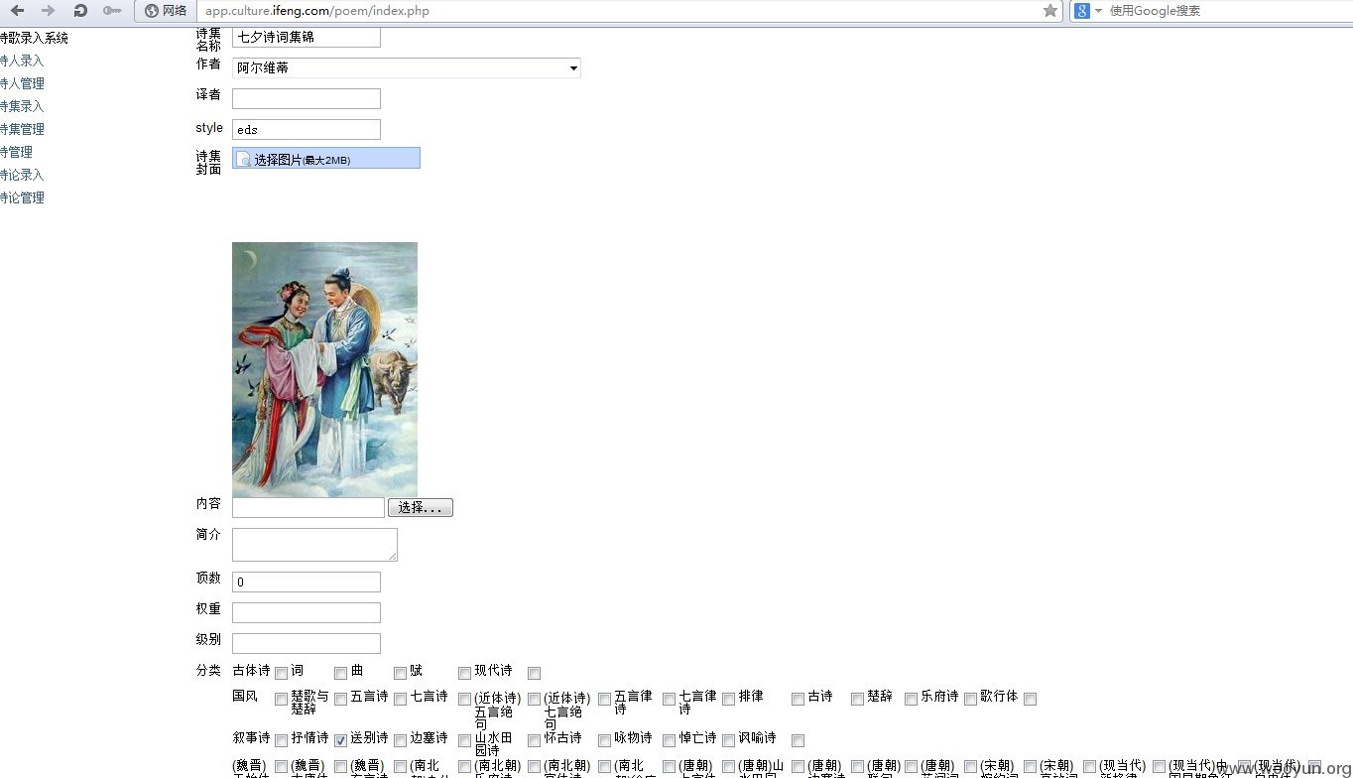The height and width of the screenshot is (778, 1353).
Task: Open the 诗人录入 sidebar link
Action: (22, 61)
